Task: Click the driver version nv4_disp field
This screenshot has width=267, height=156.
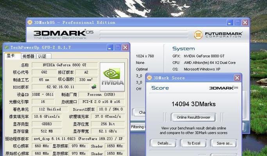Action: point(78,139)
